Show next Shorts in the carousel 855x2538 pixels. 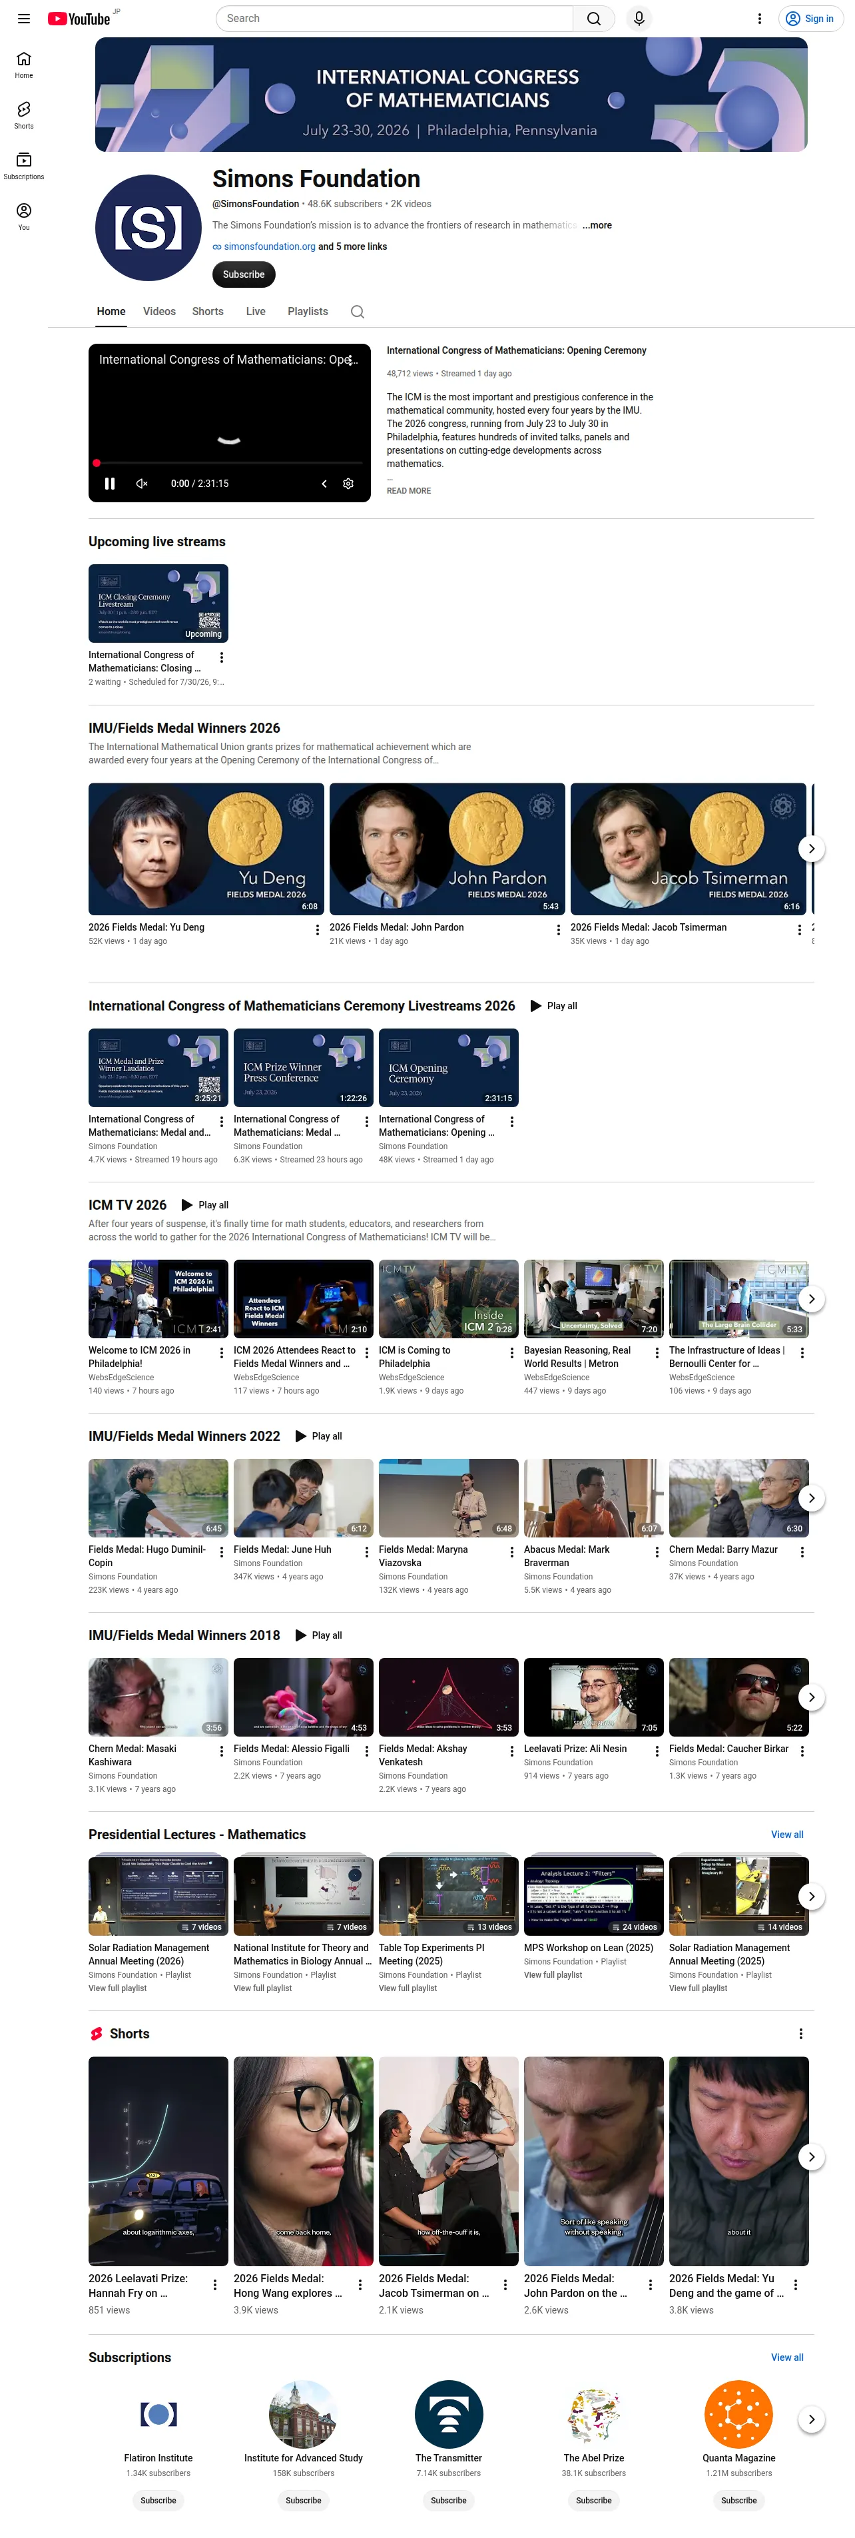pos(810,2157)
